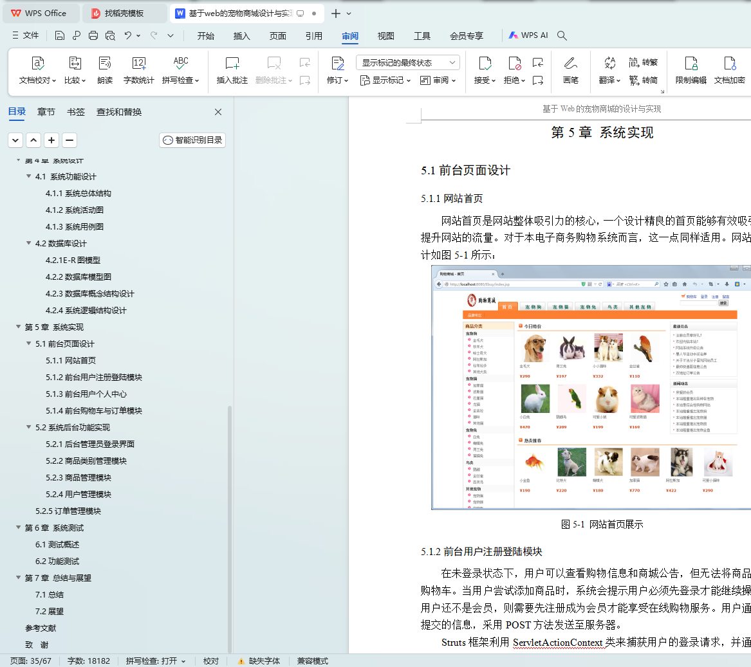Open the 显示标记的最终状态 dropdown
This screenshot has width=751, height=667.
coord(408,63)
